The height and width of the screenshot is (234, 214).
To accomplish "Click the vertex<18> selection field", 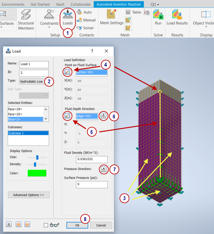I will point(91,73).
